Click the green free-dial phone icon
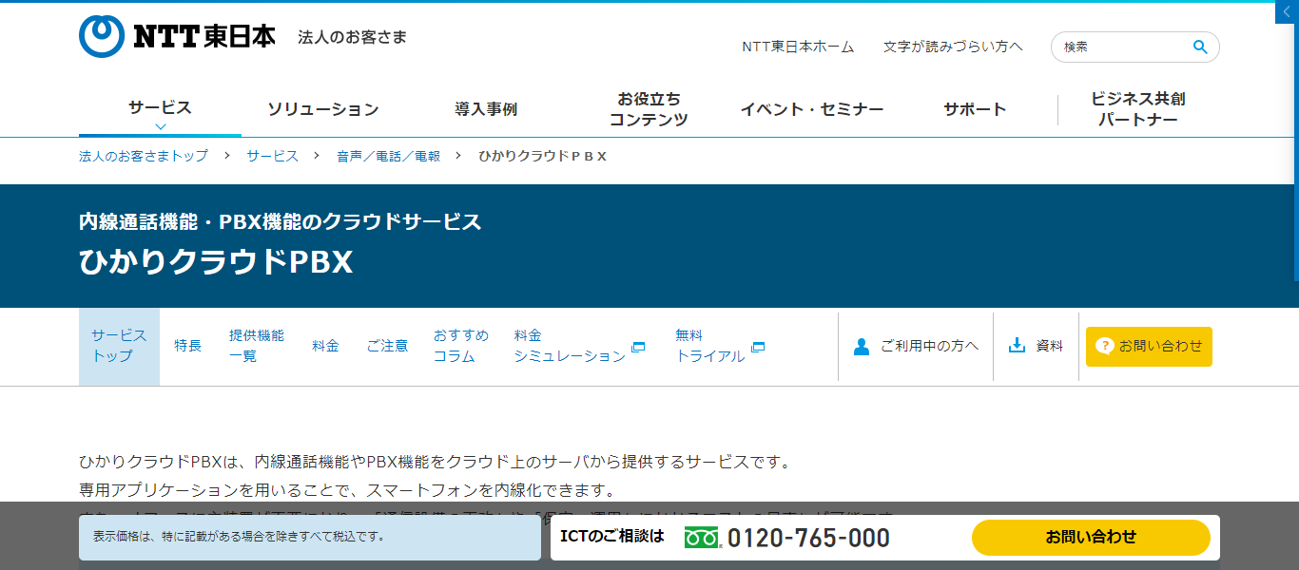 tap(700, 537)
